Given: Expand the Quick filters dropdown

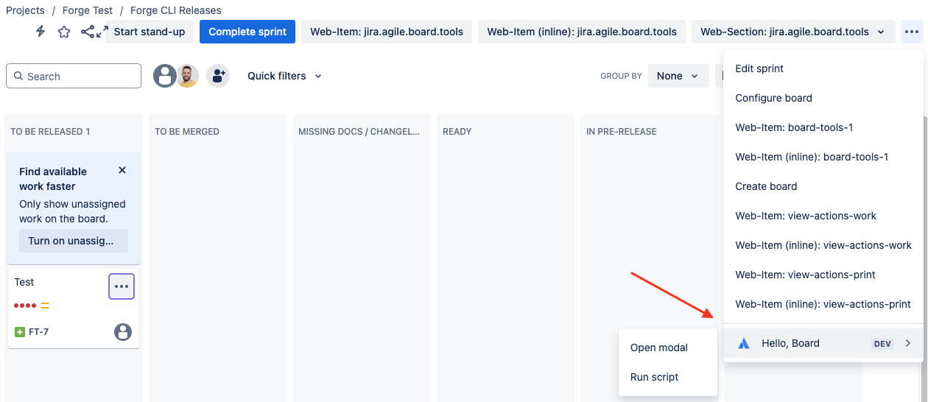Looking at the screenshot, I should tap(284, 76).
